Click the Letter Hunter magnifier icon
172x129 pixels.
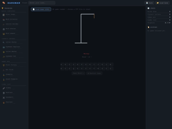[4, 43]
